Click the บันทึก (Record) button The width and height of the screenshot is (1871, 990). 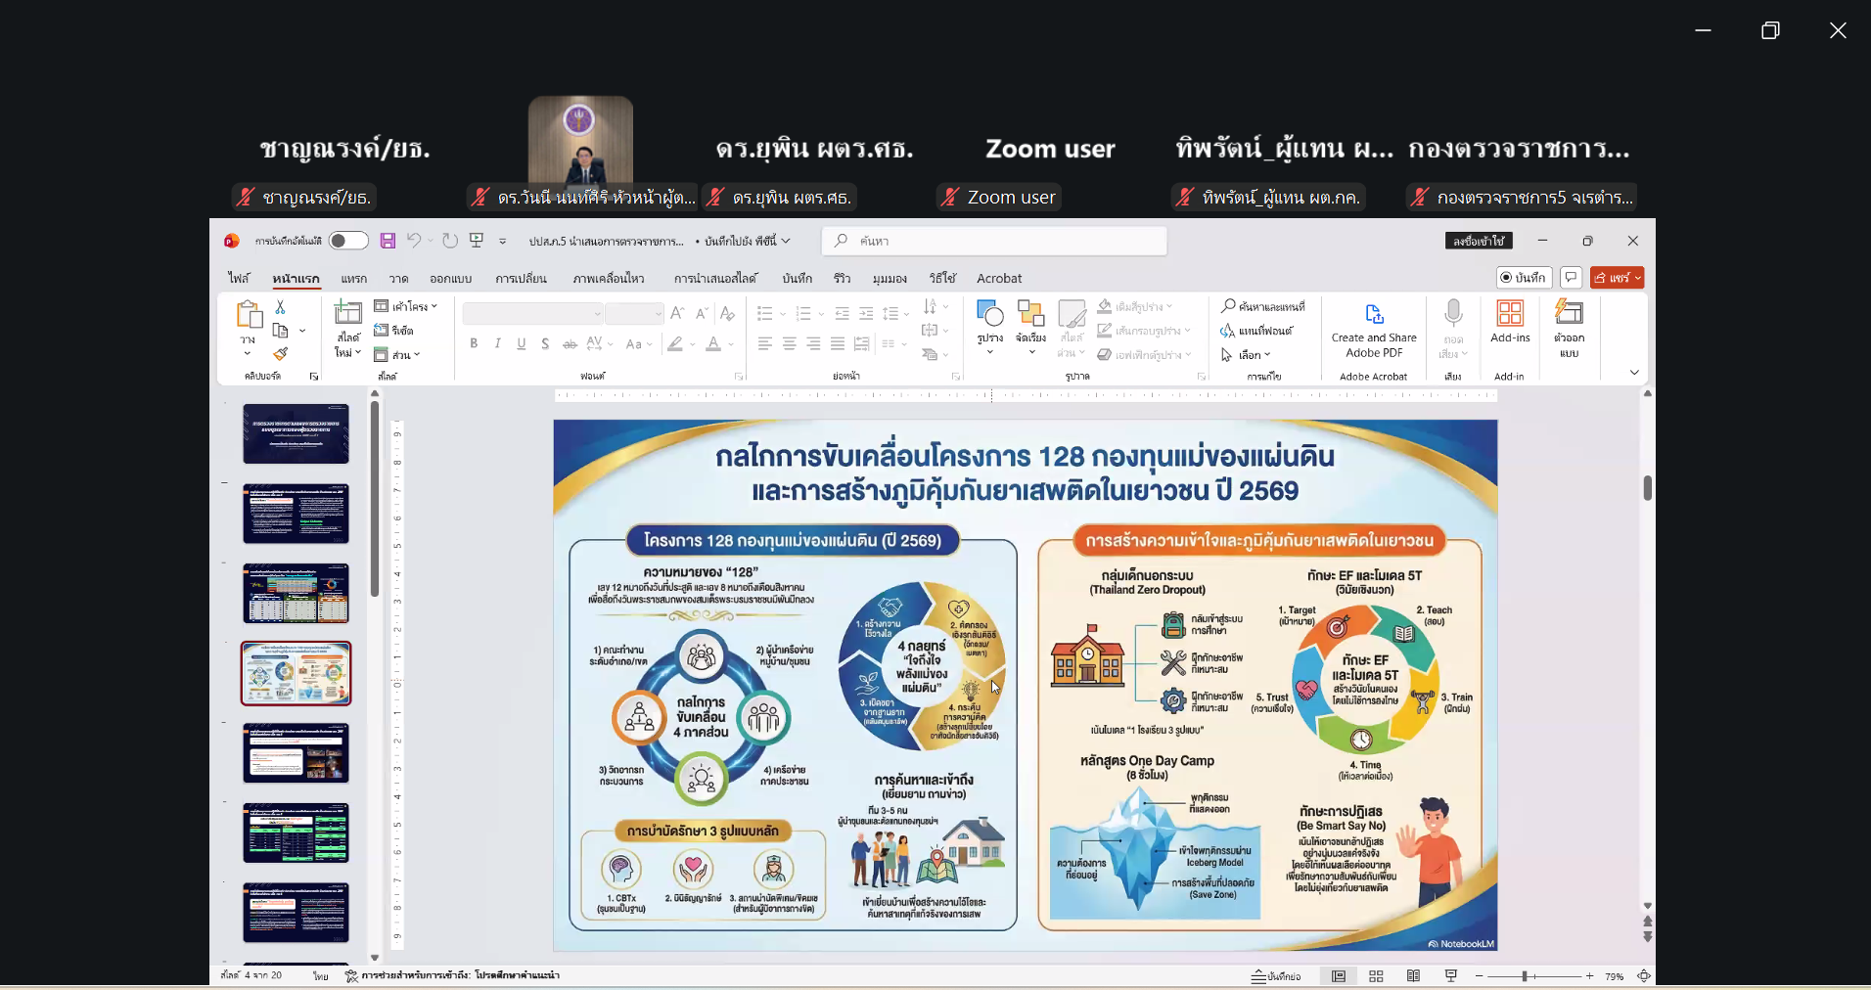click(x=1523, y=278)
